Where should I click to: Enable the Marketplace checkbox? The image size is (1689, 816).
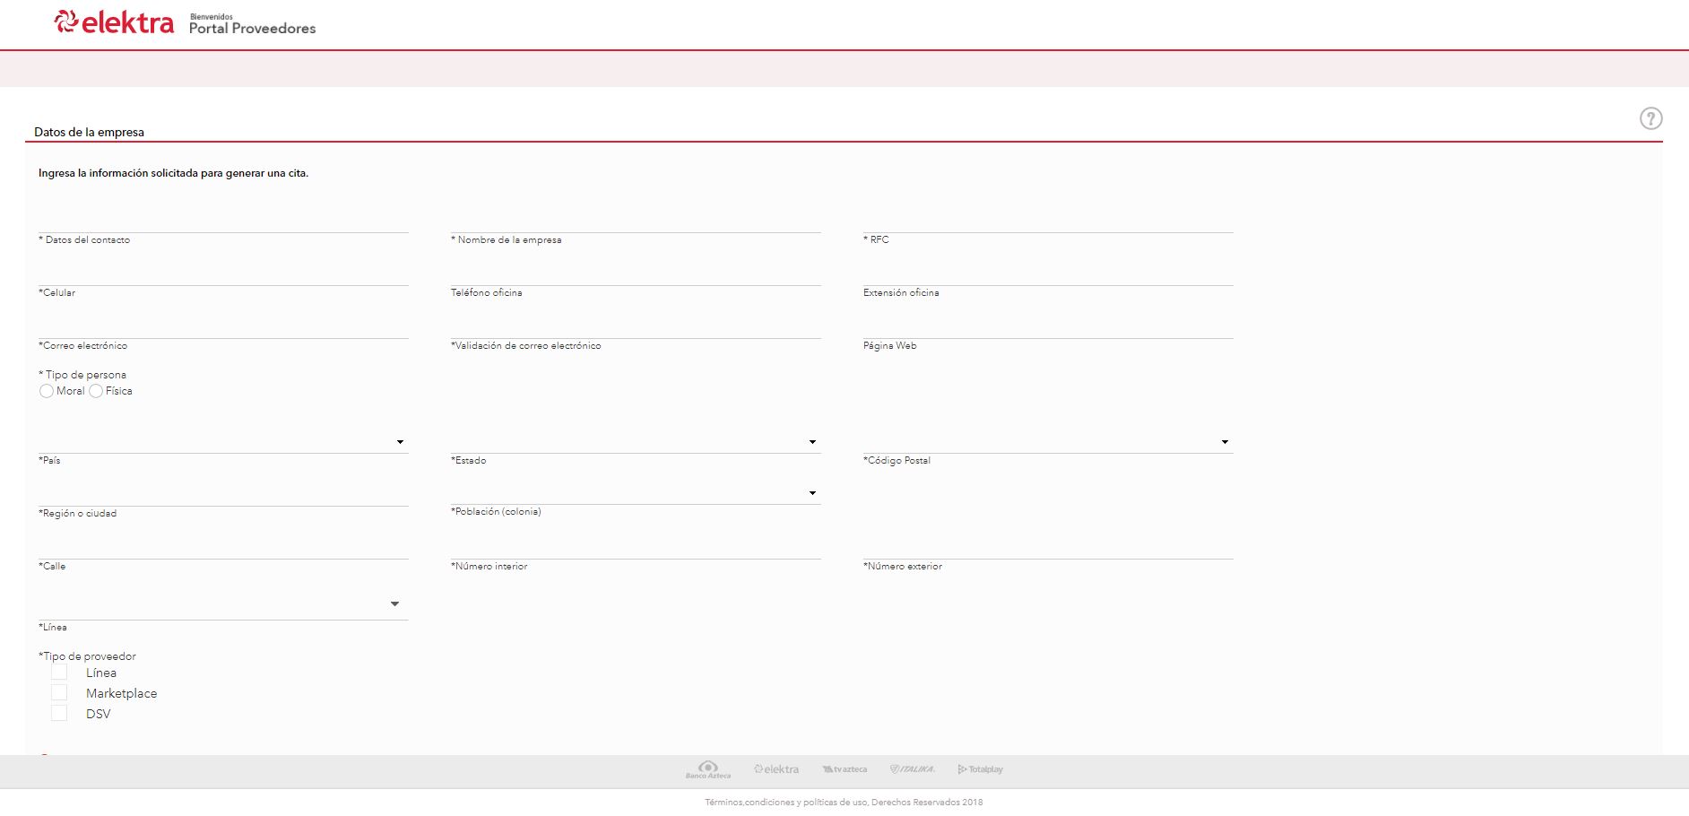(x=59, y=692)
